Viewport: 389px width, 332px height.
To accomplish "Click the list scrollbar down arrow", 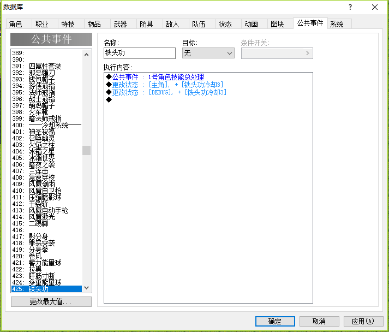I will (x=86, y=288).
